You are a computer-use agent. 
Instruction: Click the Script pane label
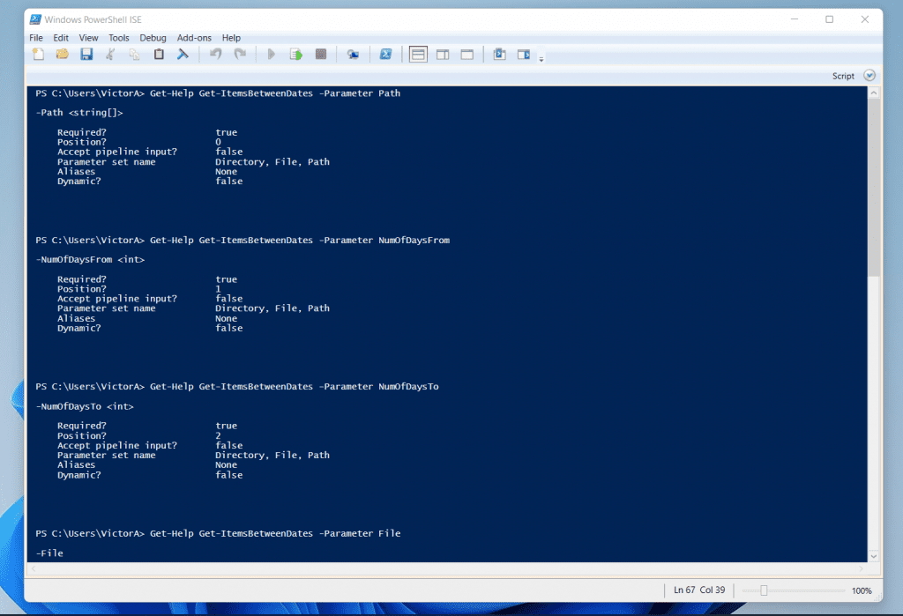coord(843,76)
